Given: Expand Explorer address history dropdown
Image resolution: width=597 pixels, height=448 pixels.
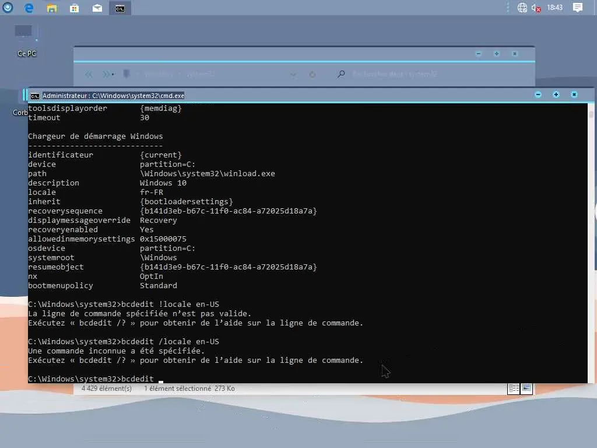Looking at the screenshot, I should (x=293, y=75).
